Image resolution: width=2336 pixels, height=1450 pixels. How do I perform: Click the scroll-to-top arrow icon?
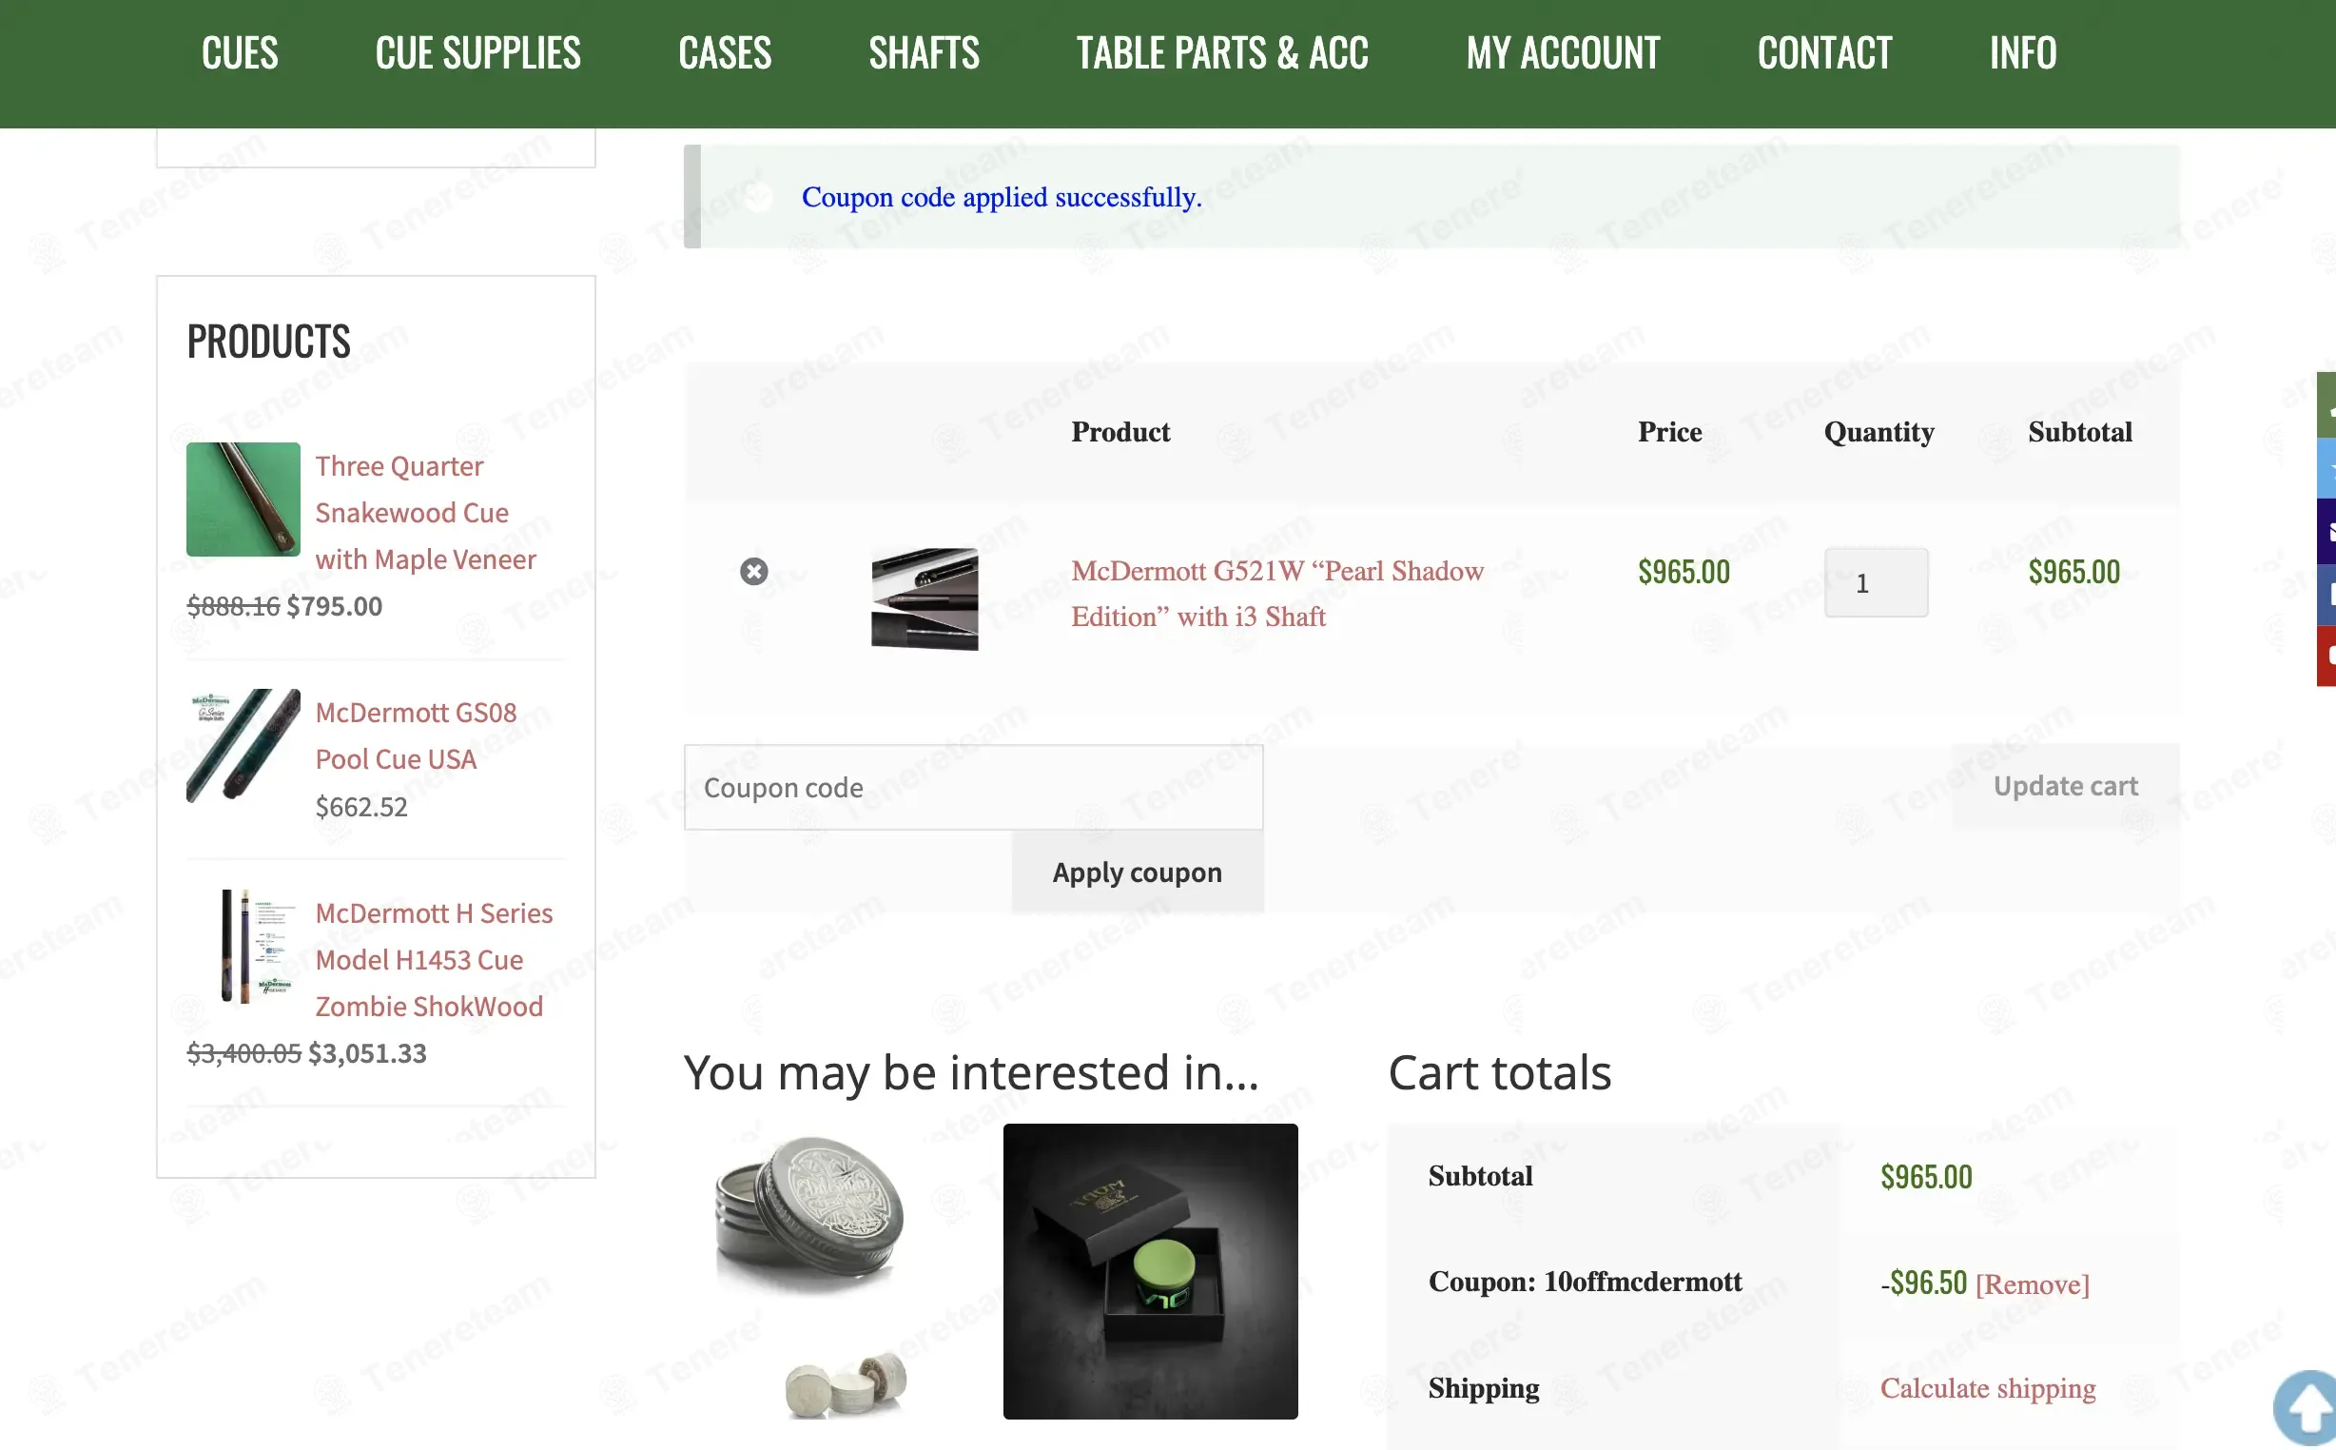tap(2306, 1407)
